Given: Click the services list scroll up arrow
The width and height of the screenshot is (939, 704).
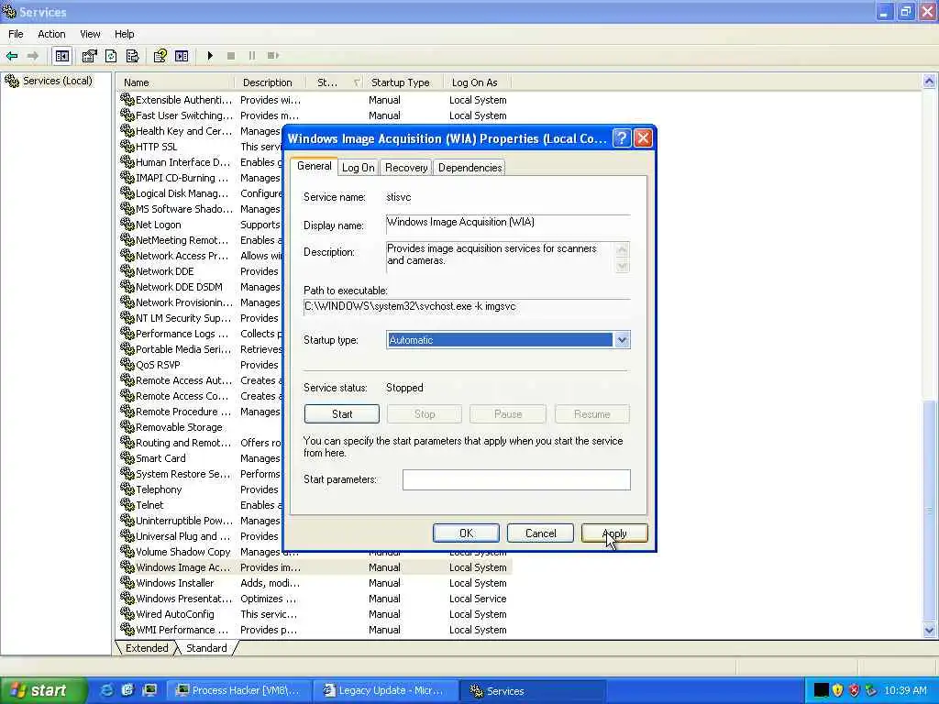Looking at the screenshot, I should 929,82.
